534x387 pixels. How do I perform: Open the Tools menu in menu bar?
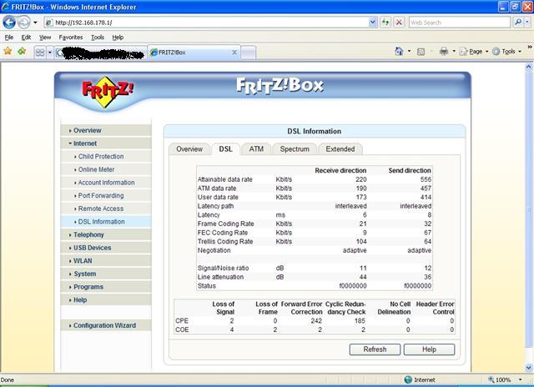coord(98,37)
